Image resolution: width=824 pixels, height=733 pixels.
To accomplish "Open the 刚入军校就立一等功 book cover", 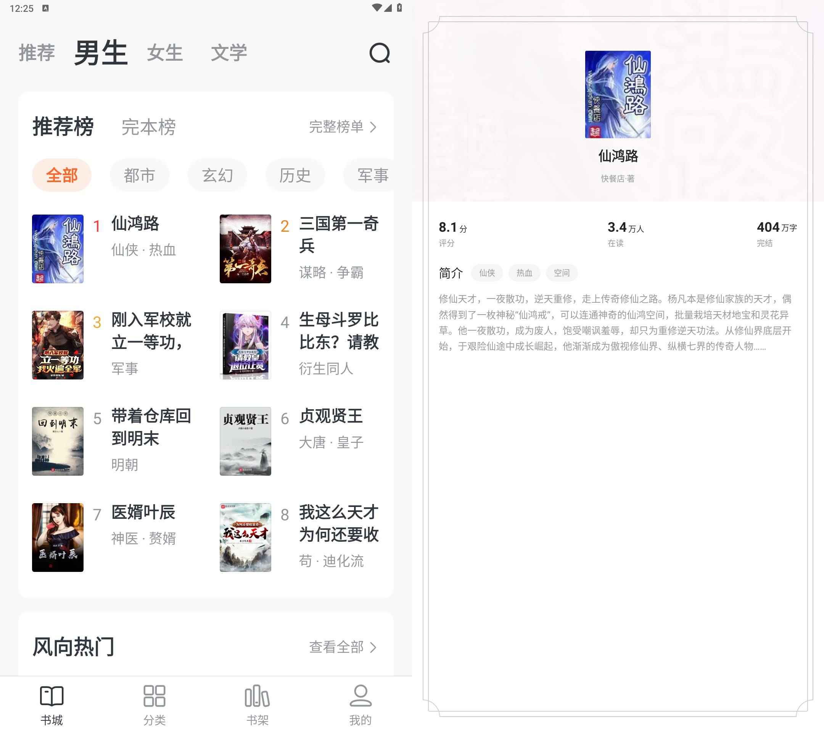I will point(58,345).
